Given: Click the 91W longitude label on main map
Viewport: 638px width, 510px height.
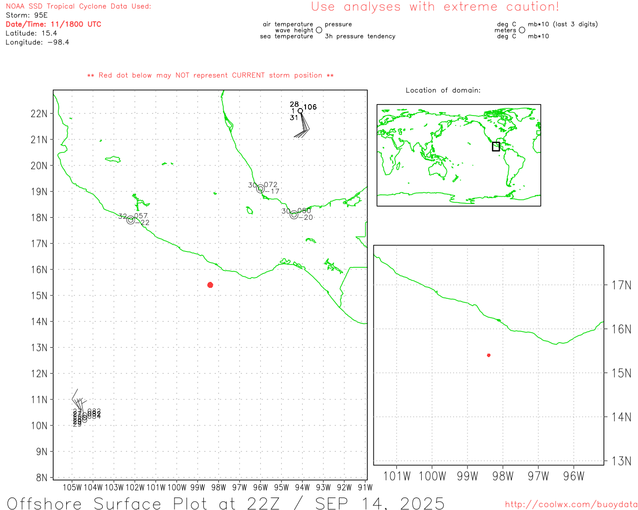Looking at the screenshot, I should tap(365, 487).
